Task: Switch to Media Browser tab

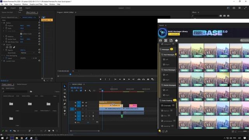Action: pyautogui.click(x=22, y=84)
